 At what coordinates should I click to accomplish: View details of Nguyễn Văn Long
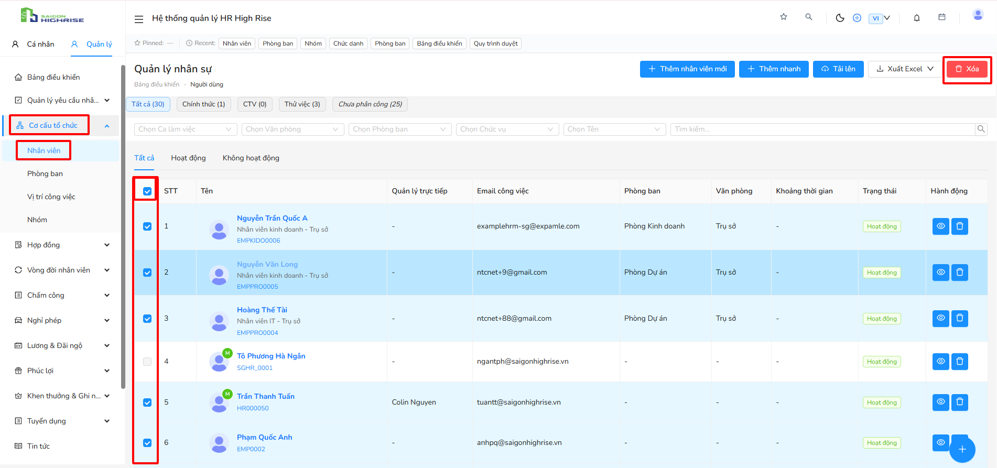(941, 273)
